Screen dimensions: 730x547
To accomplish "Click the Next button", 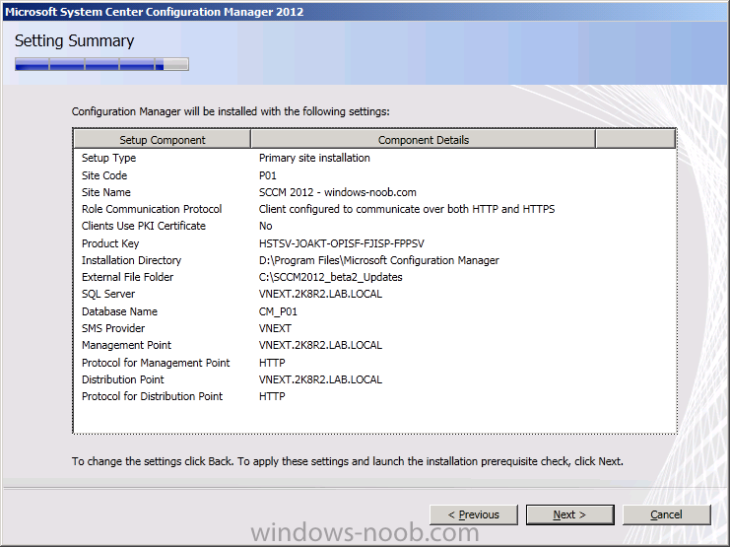I will click(x=569, y=514).
